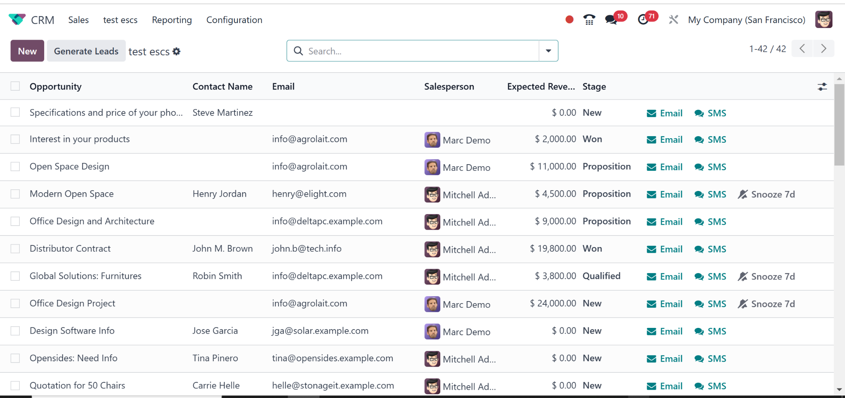Open the CRM app logo icon
Image resolution: width=845 pixels, height=398 pixels.
coord(17,19)
